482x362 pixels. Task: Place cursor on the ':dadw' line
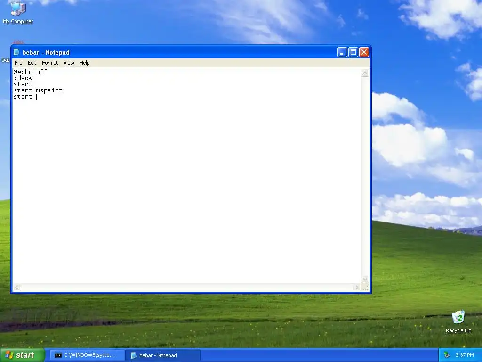[x=23, y=78]
